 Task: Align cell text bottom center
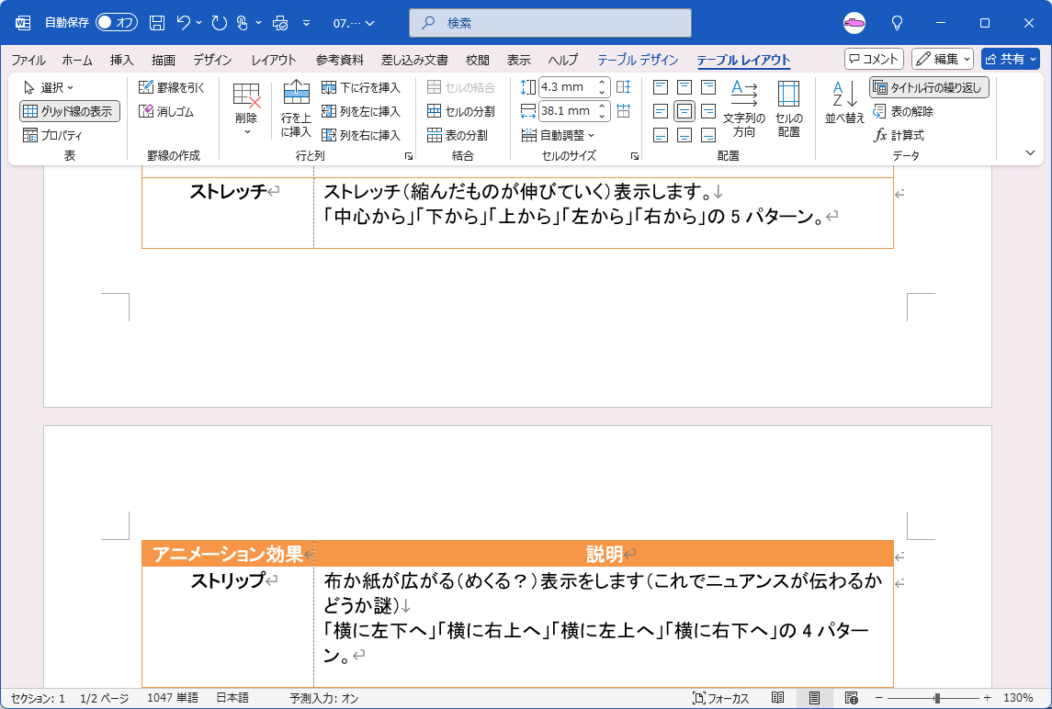tap(684, 136)
